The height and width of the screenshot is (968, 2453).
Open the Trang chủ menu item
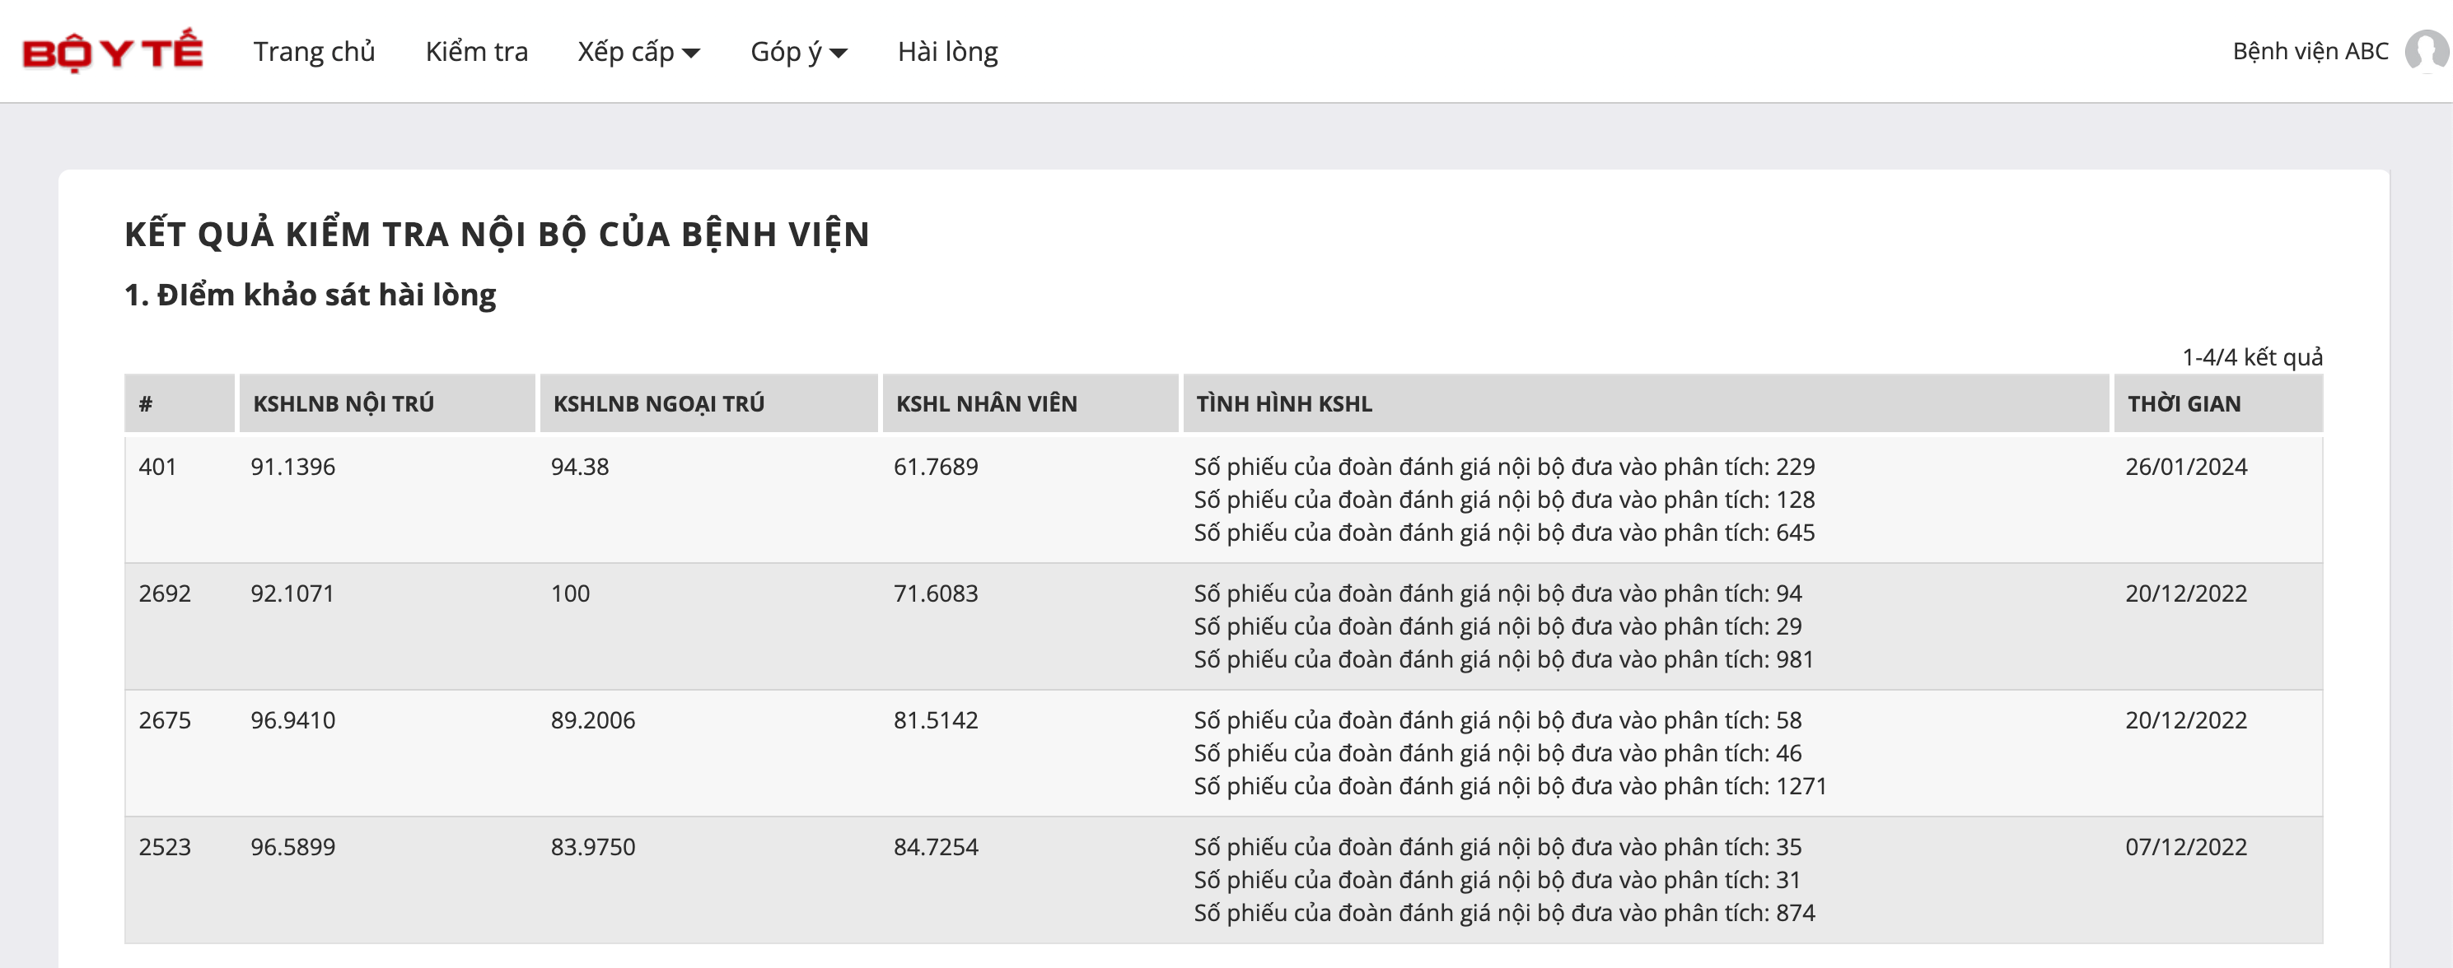[x=314, y=51]
